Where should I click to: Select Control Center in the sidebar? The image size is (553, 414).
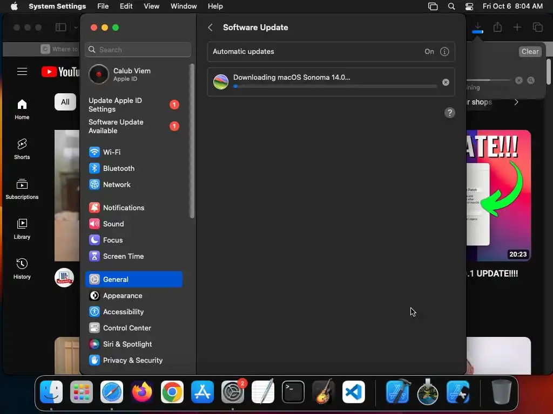[134, 328]
